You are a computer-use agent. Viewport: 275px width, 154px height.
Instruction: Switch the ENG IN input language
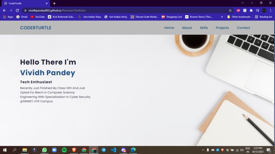pyautogui.click(x=248, y=150)
